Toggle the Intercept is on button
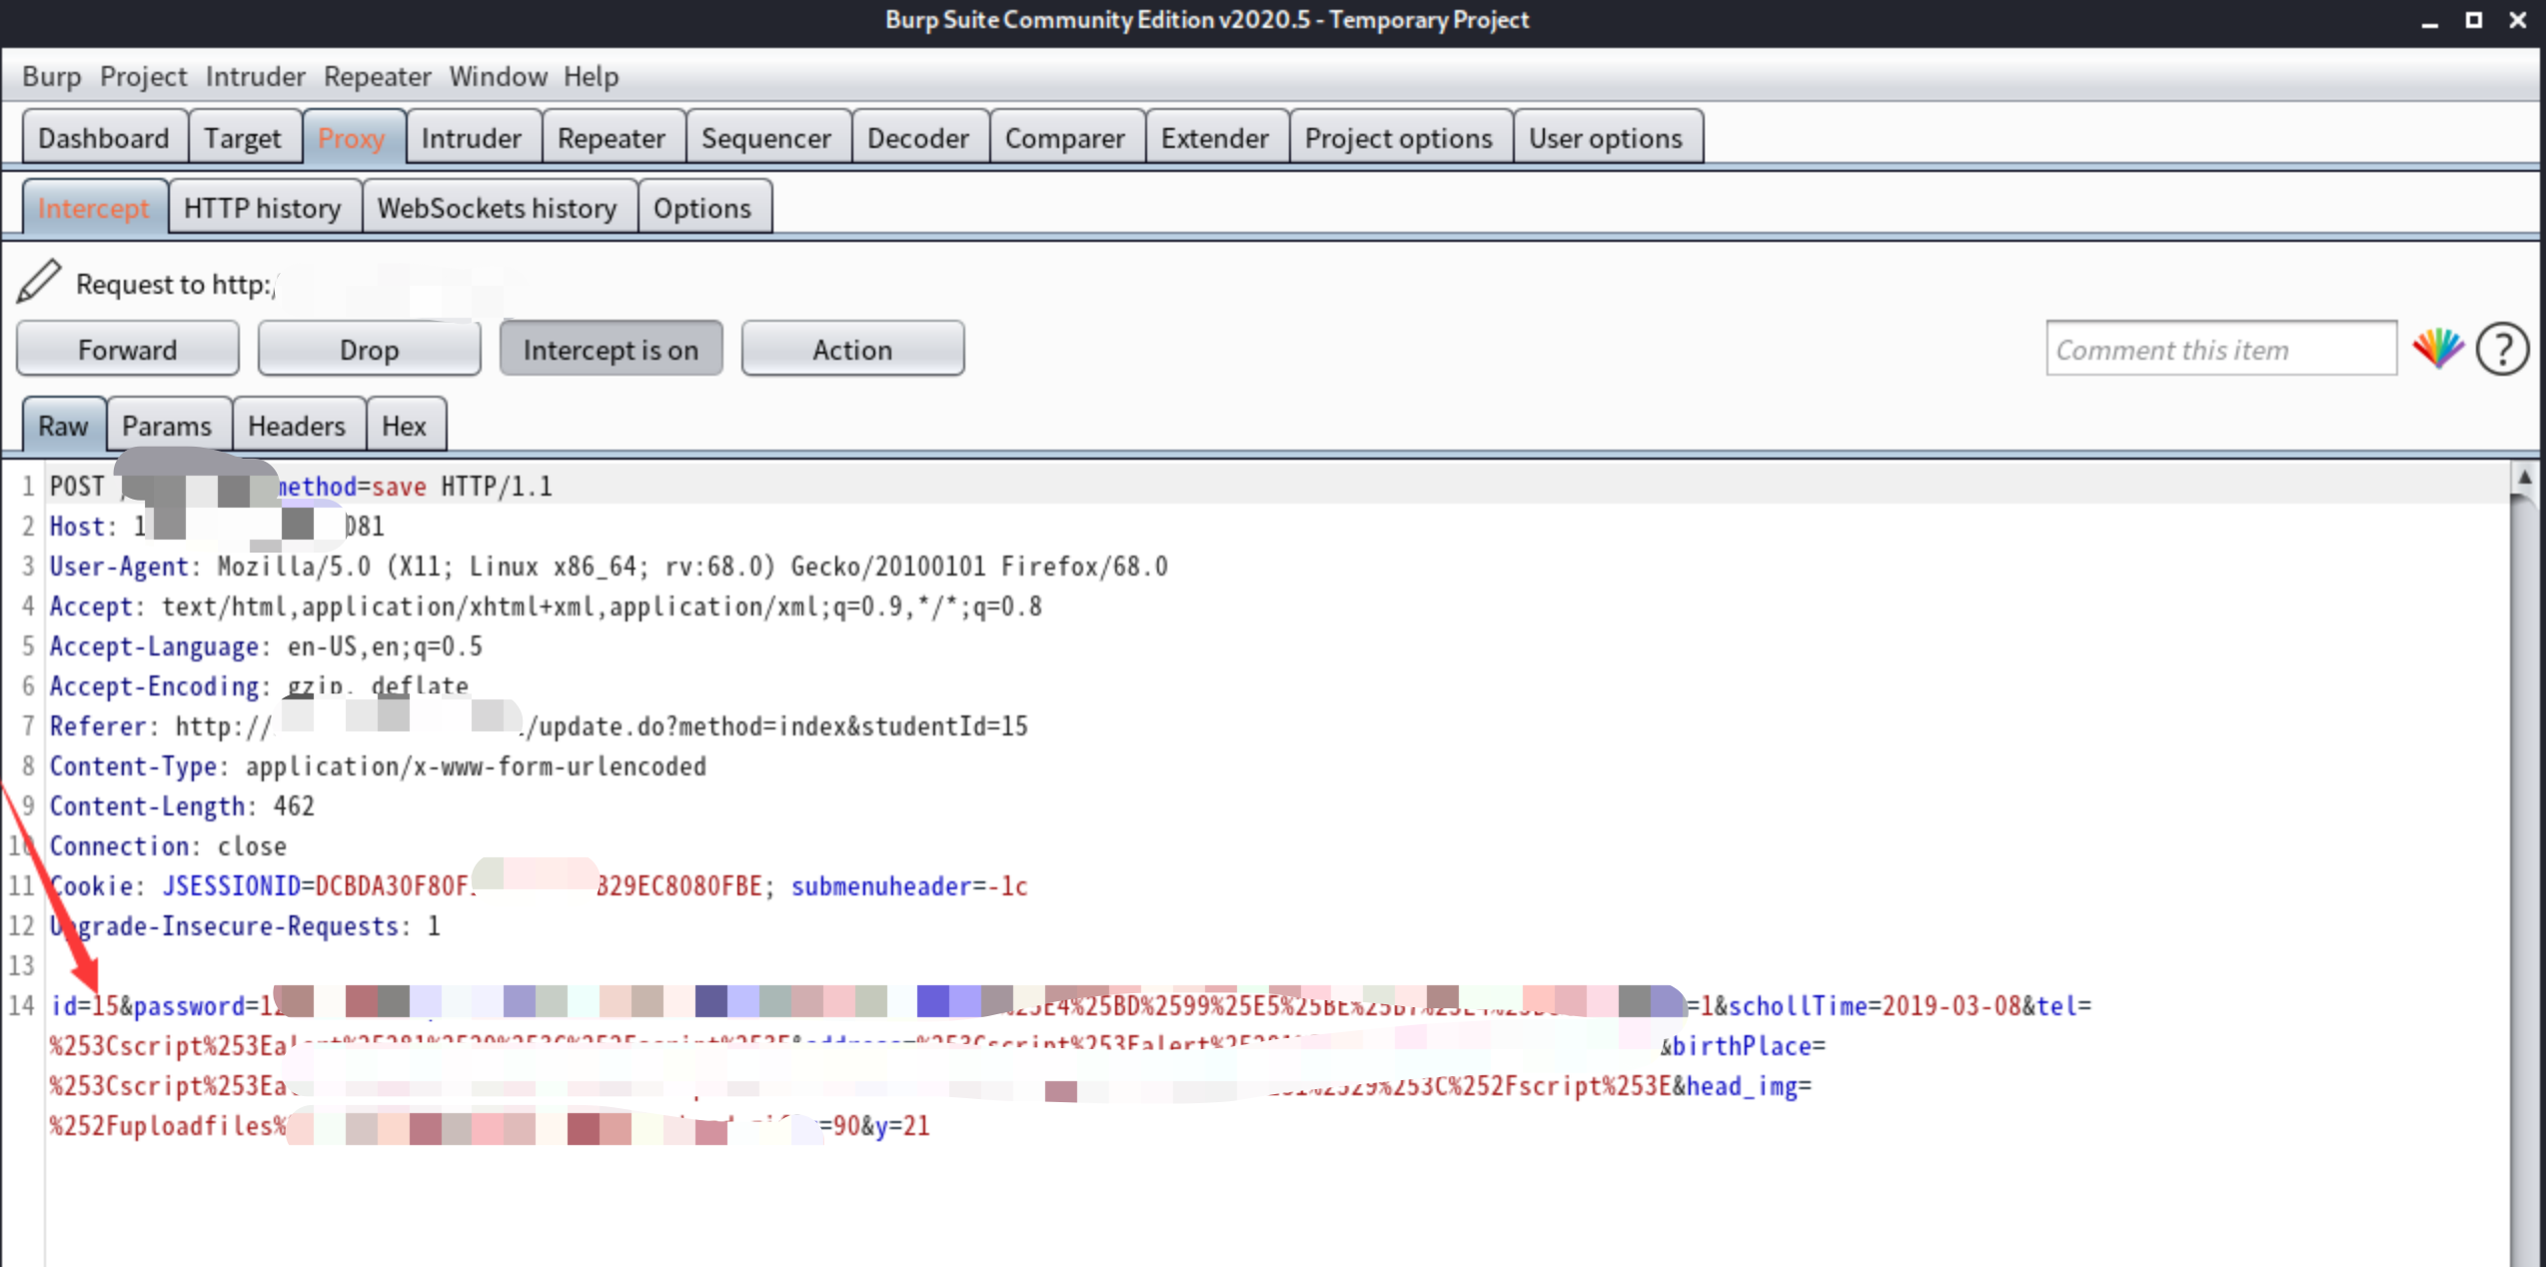The image size is (2546, 1267). (610, 349)
